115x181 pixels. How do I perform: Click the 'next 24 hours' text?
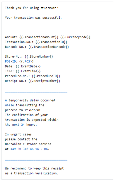click(24, 125)
